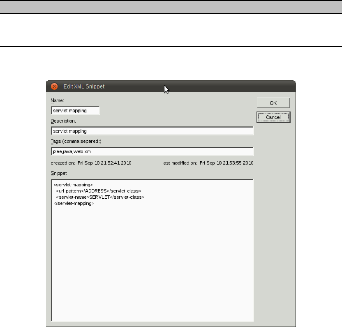The height and width of the screenshot is (327, 342).
Task: Click the url-pattern ADDRESS line
Action: tap(99, 191)
